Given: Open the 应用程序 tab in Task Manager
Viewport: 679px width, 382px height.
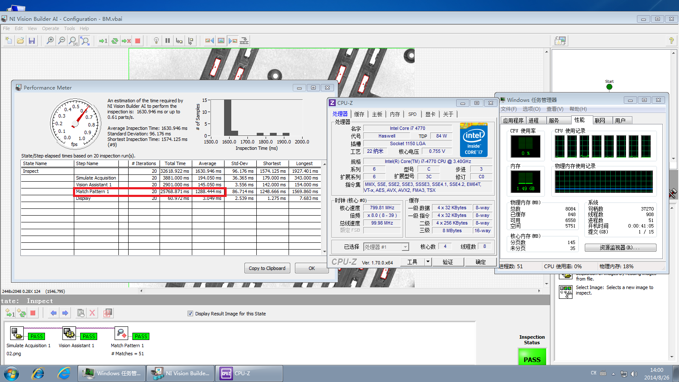Looking at the screenshot, I should (x=513, y=121).
